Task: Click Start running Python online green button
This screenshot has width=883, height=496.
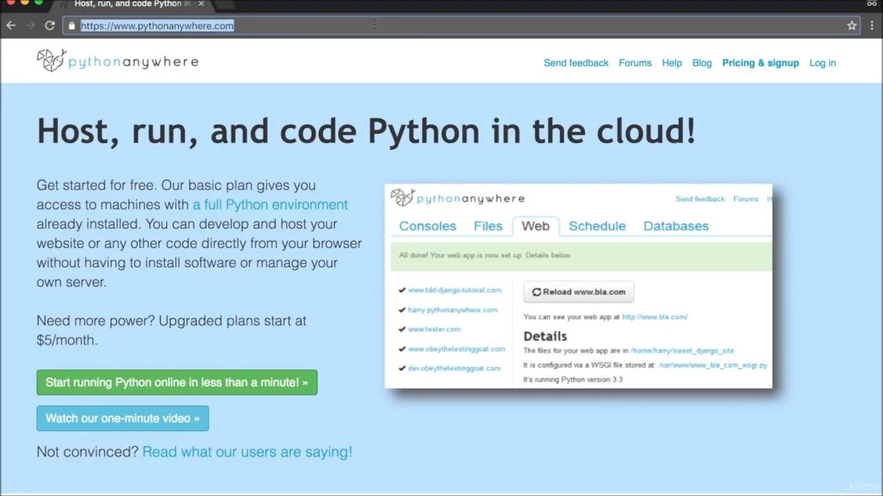Action: (x=177, y=382)
